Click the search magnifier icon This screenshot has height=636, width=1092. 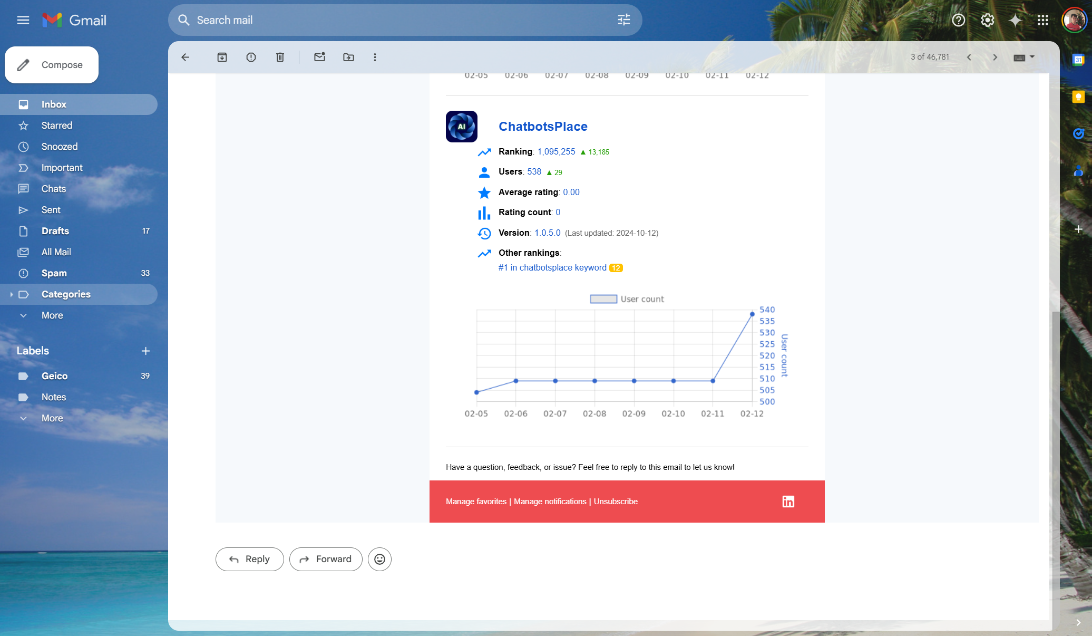click(x=183, y=20)
